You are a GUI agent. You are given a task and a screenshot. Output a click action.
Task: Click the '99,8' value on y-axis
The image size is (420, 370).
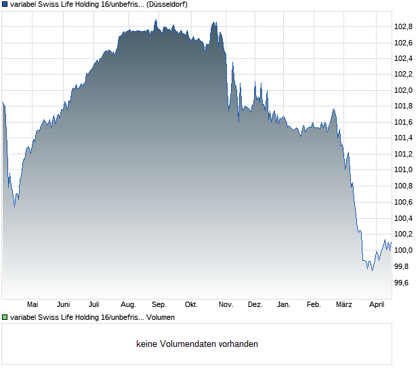coord(402,266)
